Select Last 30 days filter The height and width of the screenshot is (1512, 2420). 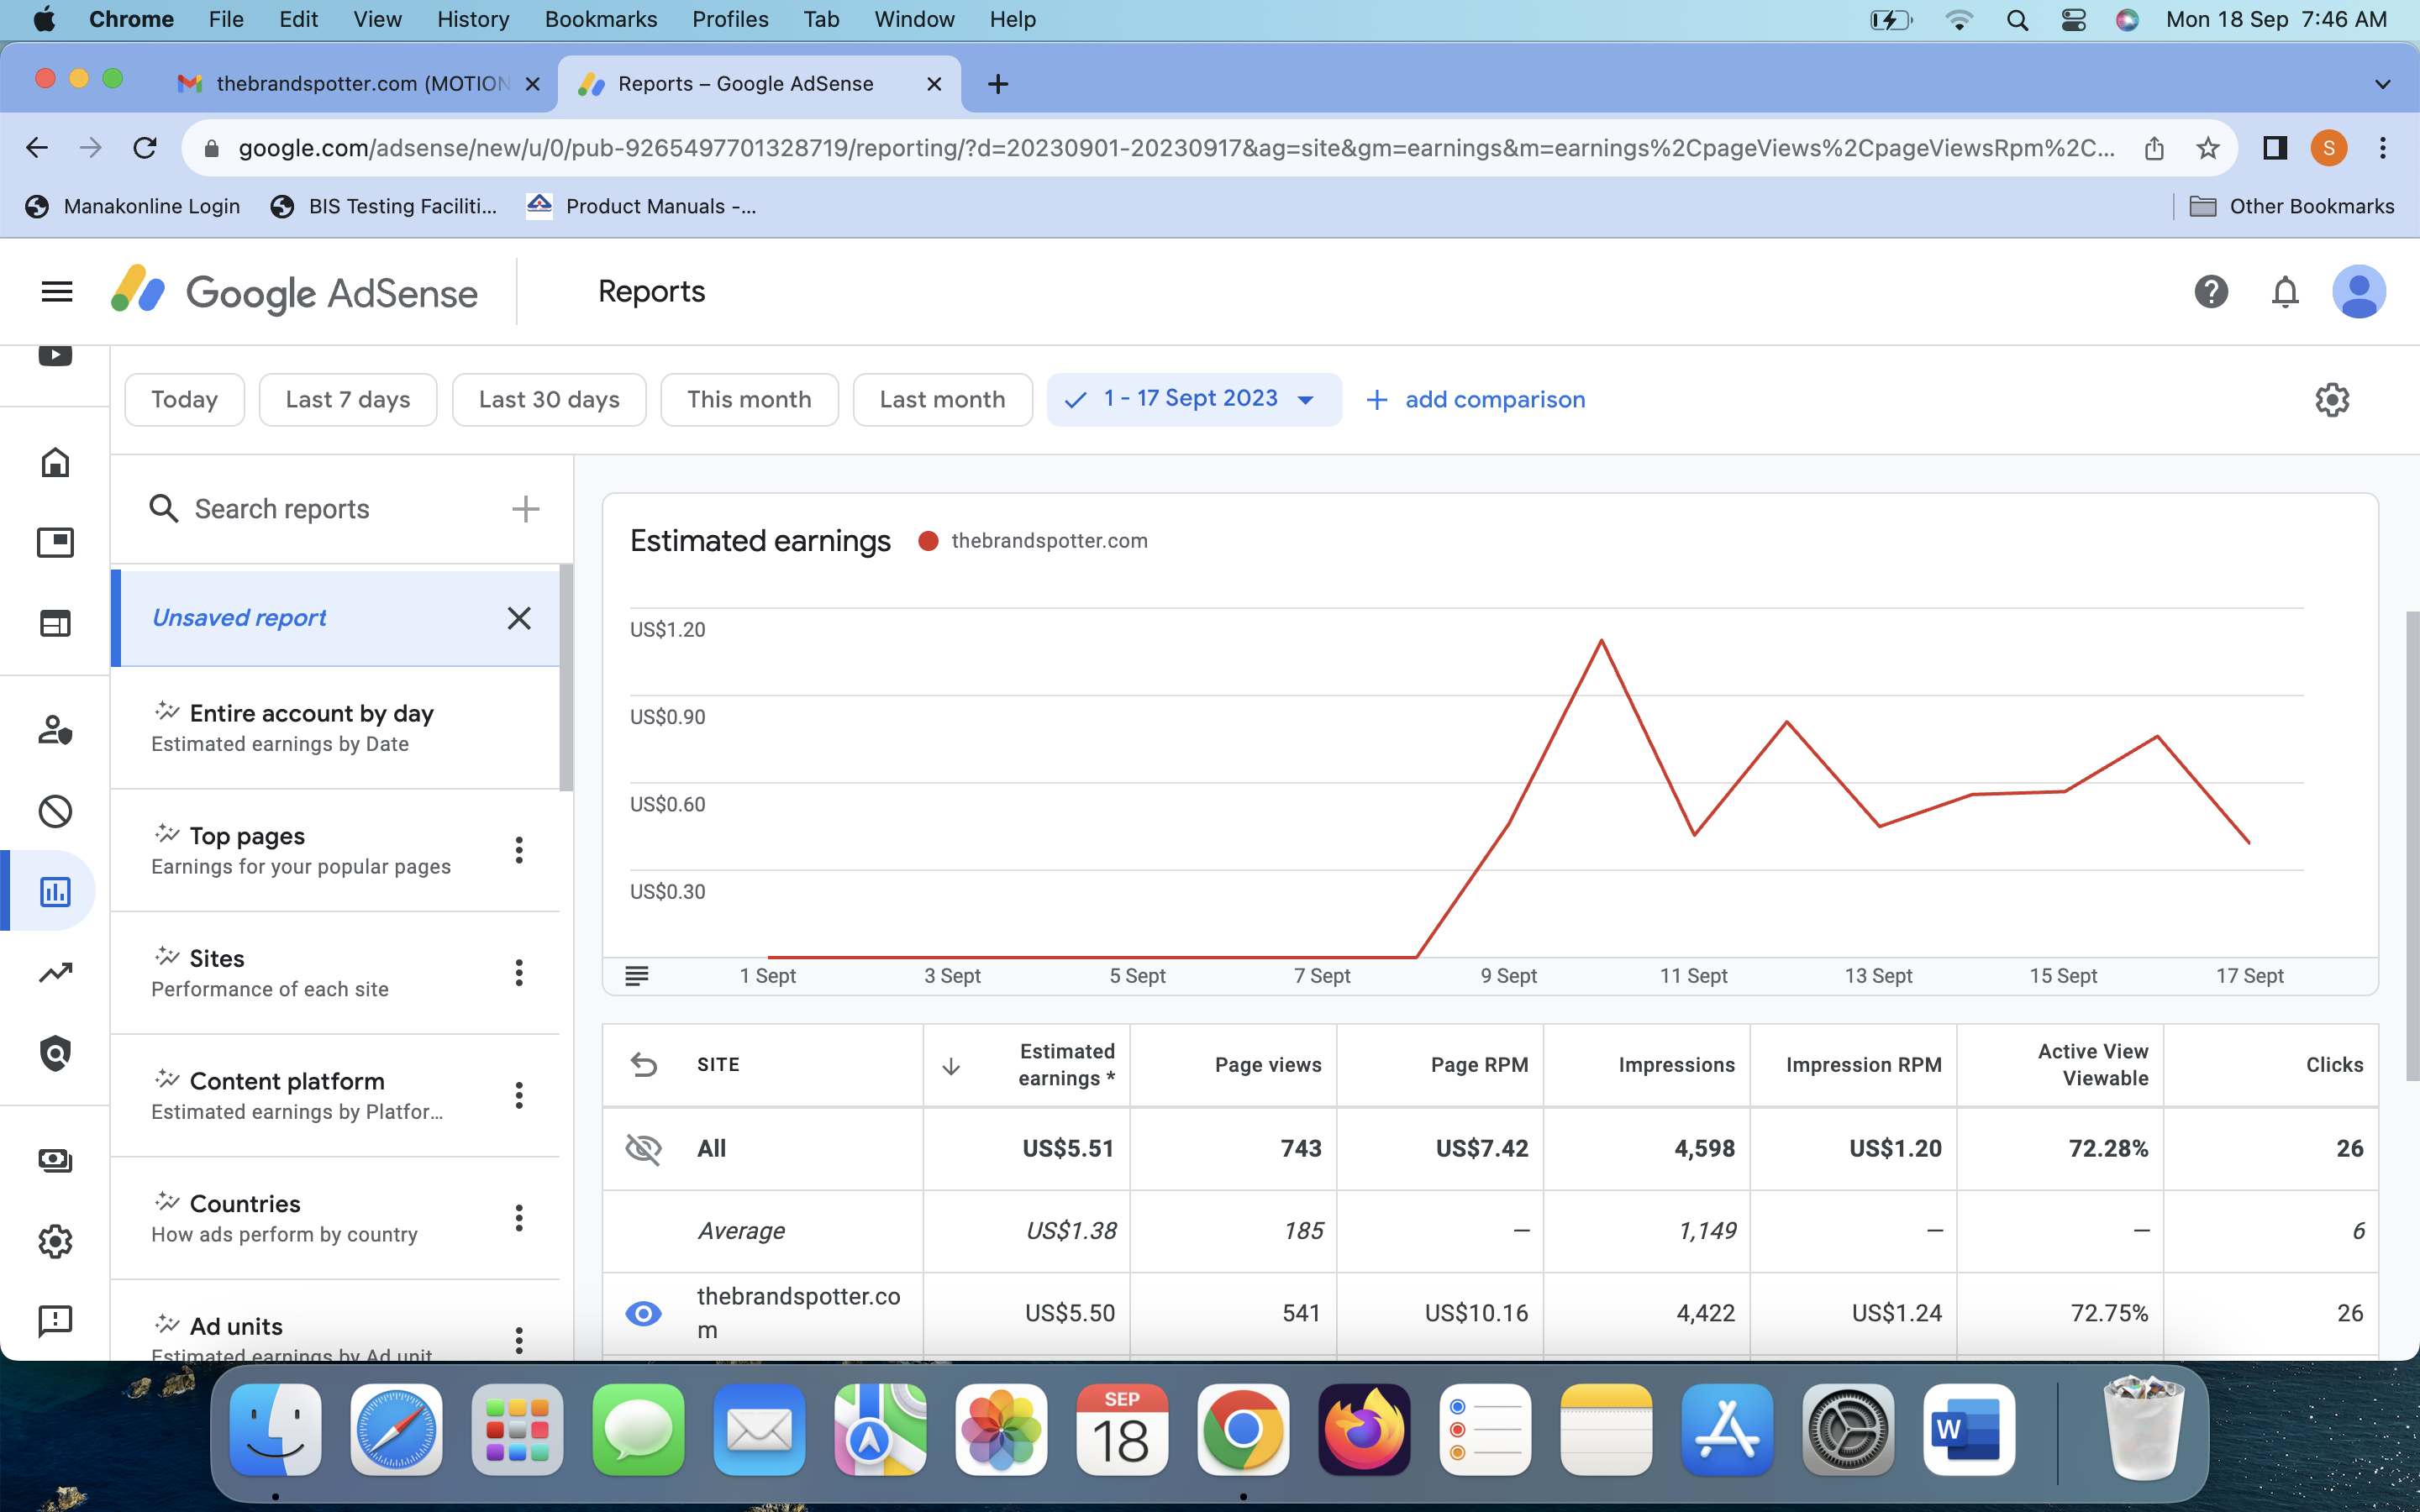[x=549, y=399]
